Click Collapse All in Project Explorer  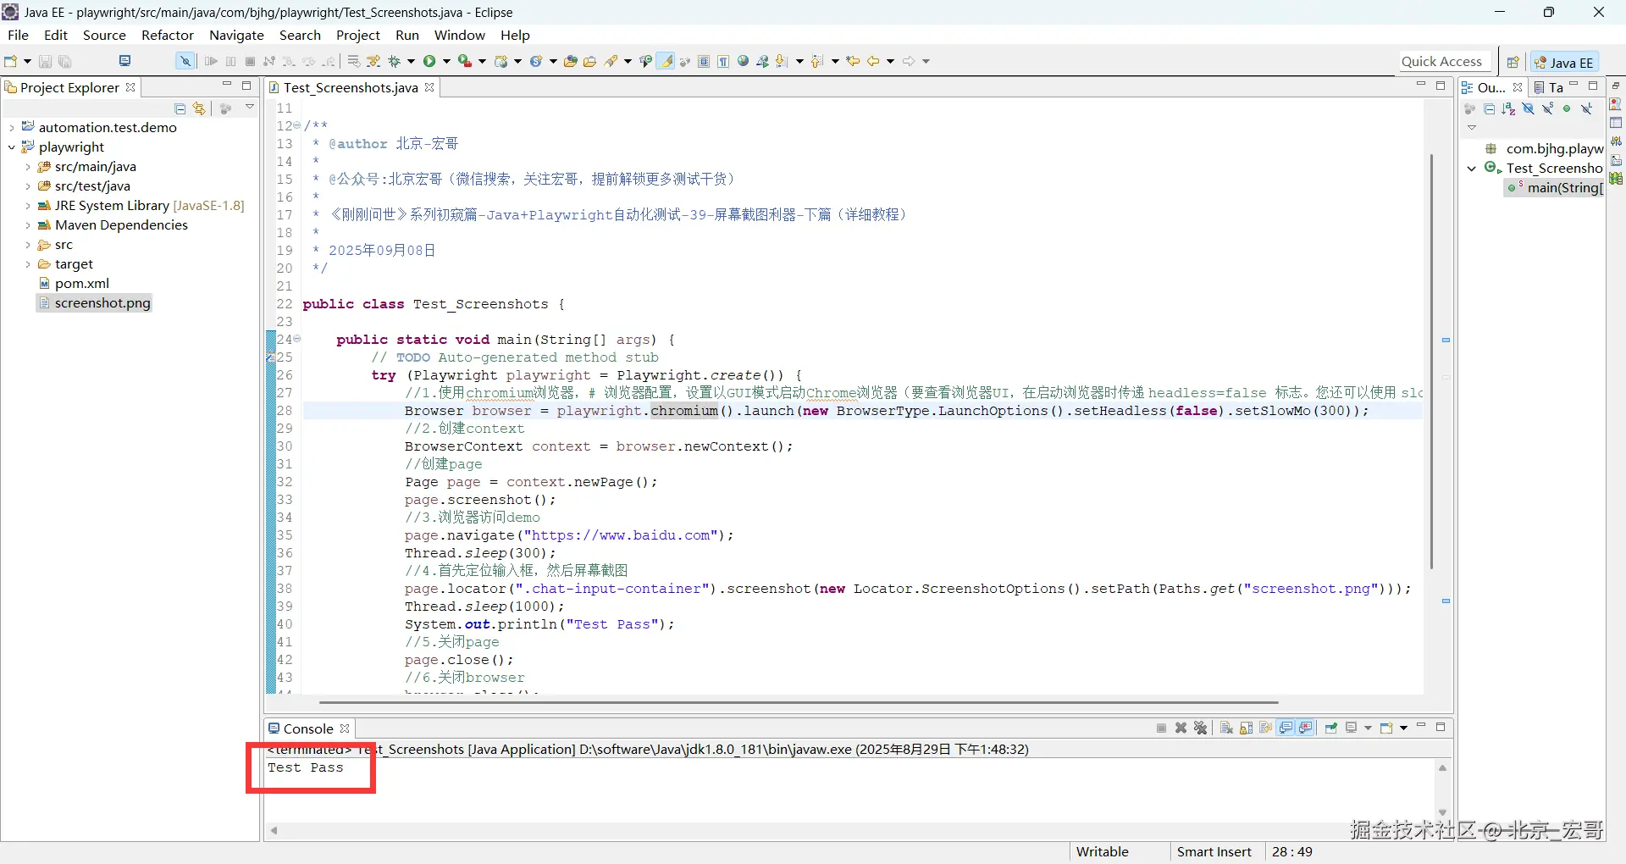point(180,108)
